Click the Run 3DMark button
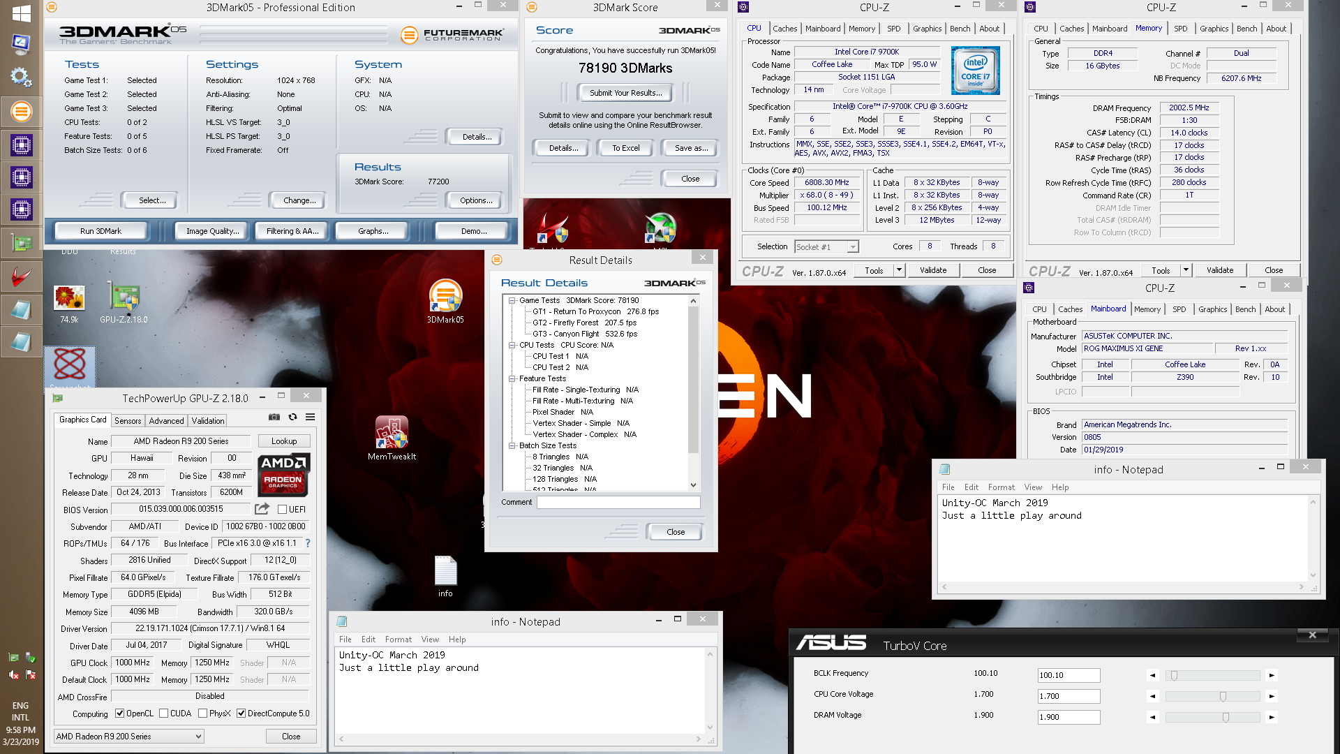This screenshot has width=1340, height=754. click(100, 231)
